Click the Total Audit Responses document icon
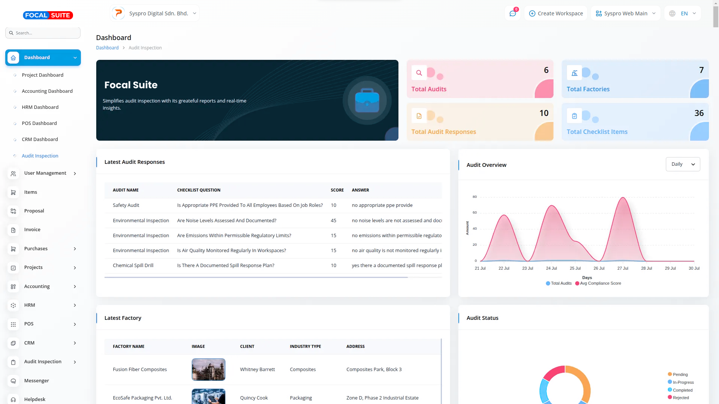Screen dimensions: 719x404 coord(419,116)
